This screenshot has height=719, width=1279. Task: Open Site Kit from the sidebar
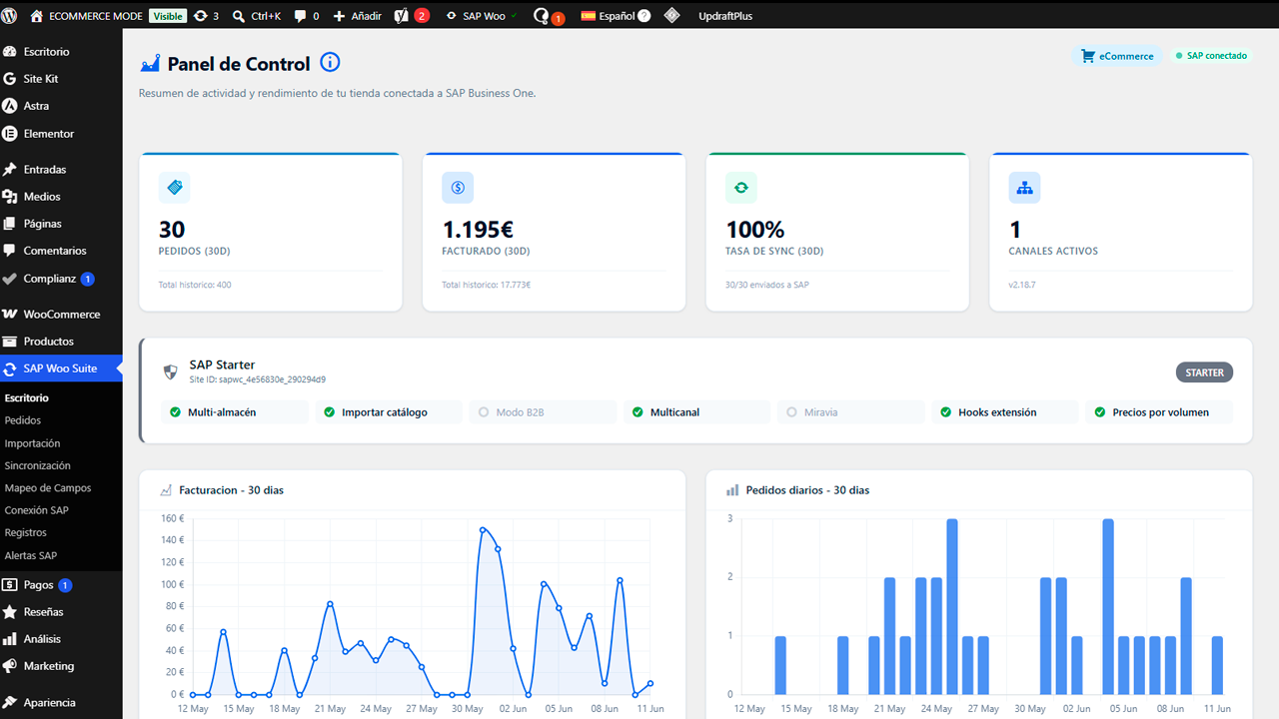tap(61, 78)
